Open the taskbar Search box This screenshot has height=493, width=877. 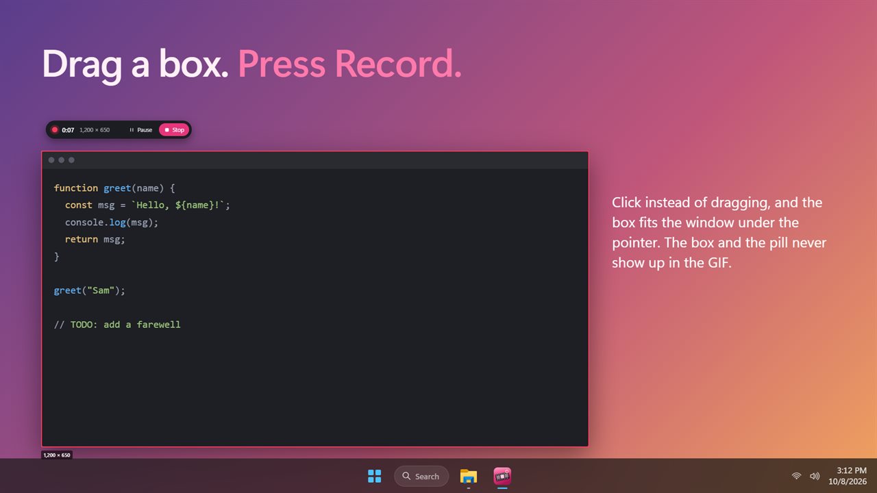[x=421, y=476]
